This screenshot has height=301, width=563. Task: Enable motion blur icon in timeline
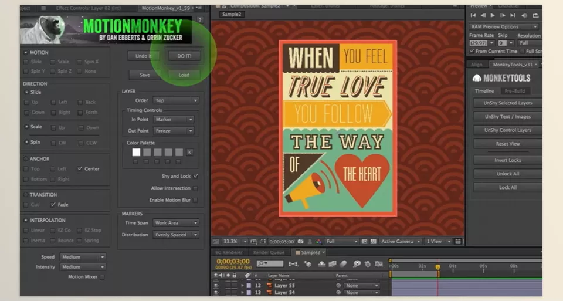343,264
